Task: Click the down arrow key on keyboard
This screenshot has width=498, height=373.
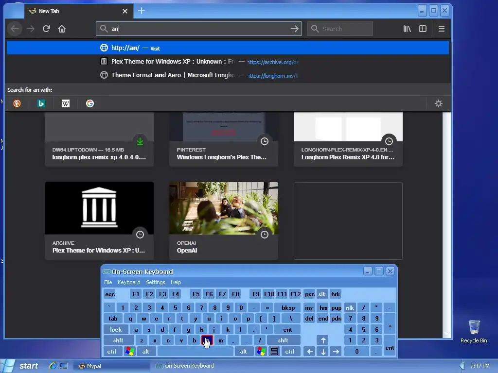Action: coord(323,352)
